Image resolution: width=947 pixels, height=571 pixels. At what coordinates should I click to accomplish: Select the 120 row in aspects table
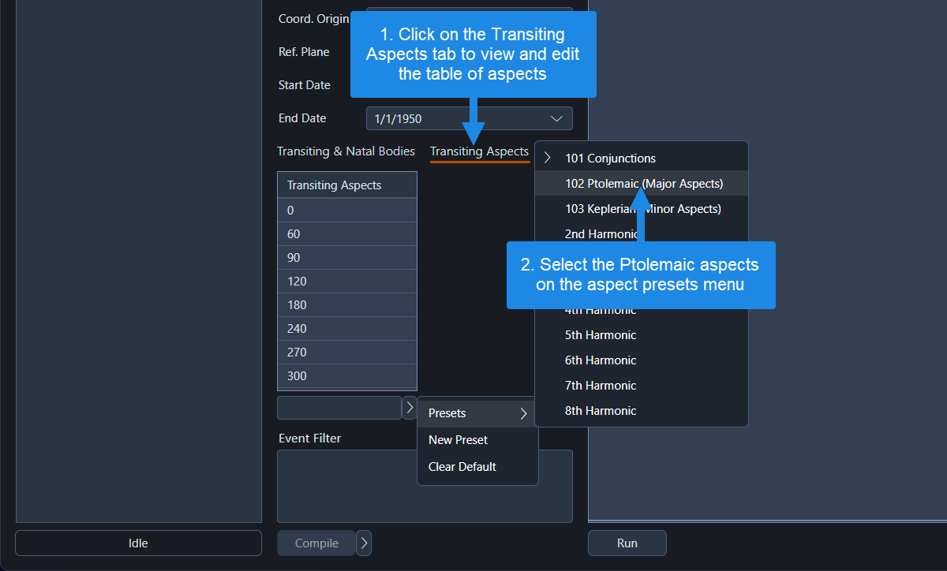click(x=346, y=282)
